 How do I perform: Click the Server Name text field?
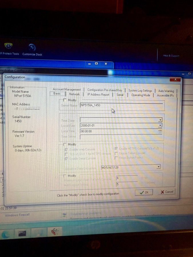tap(122, 105)
